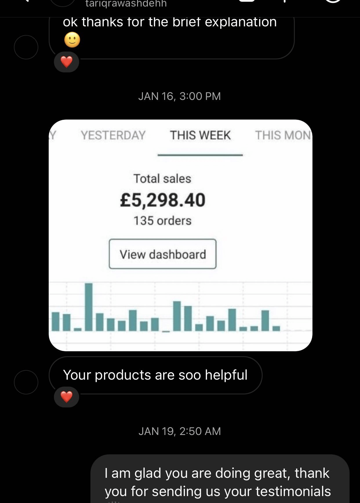Tap the 'I am glad you are doing great' reply
Screen dimensions: 360x503
coord(217,482)
